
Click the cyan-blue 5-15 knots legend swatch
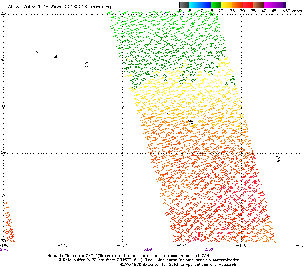[200, 5]
